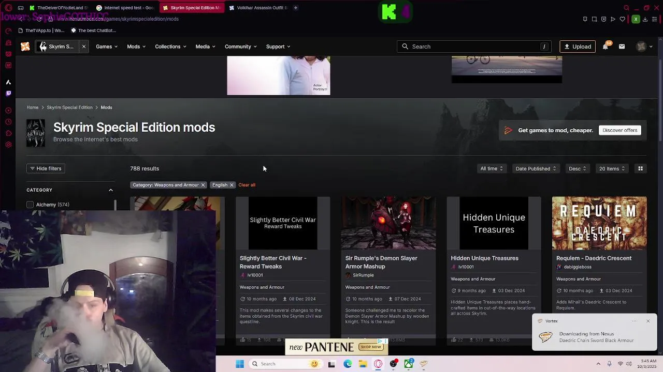Remove the Skyrim game selection with X
The height and width of the screenshot is (372, 663).
click(83, 47)
